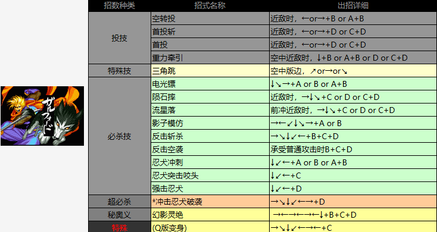Select the →←↙↓↘→+A or B command
This screenshot has height=232, width=437.
[x=353, y=123]
